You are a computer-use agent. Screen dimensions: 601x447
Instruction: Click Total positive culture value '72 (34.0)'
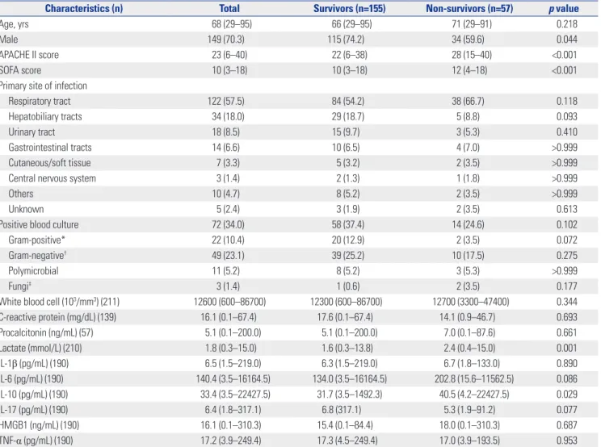click(x=228, y=224)
